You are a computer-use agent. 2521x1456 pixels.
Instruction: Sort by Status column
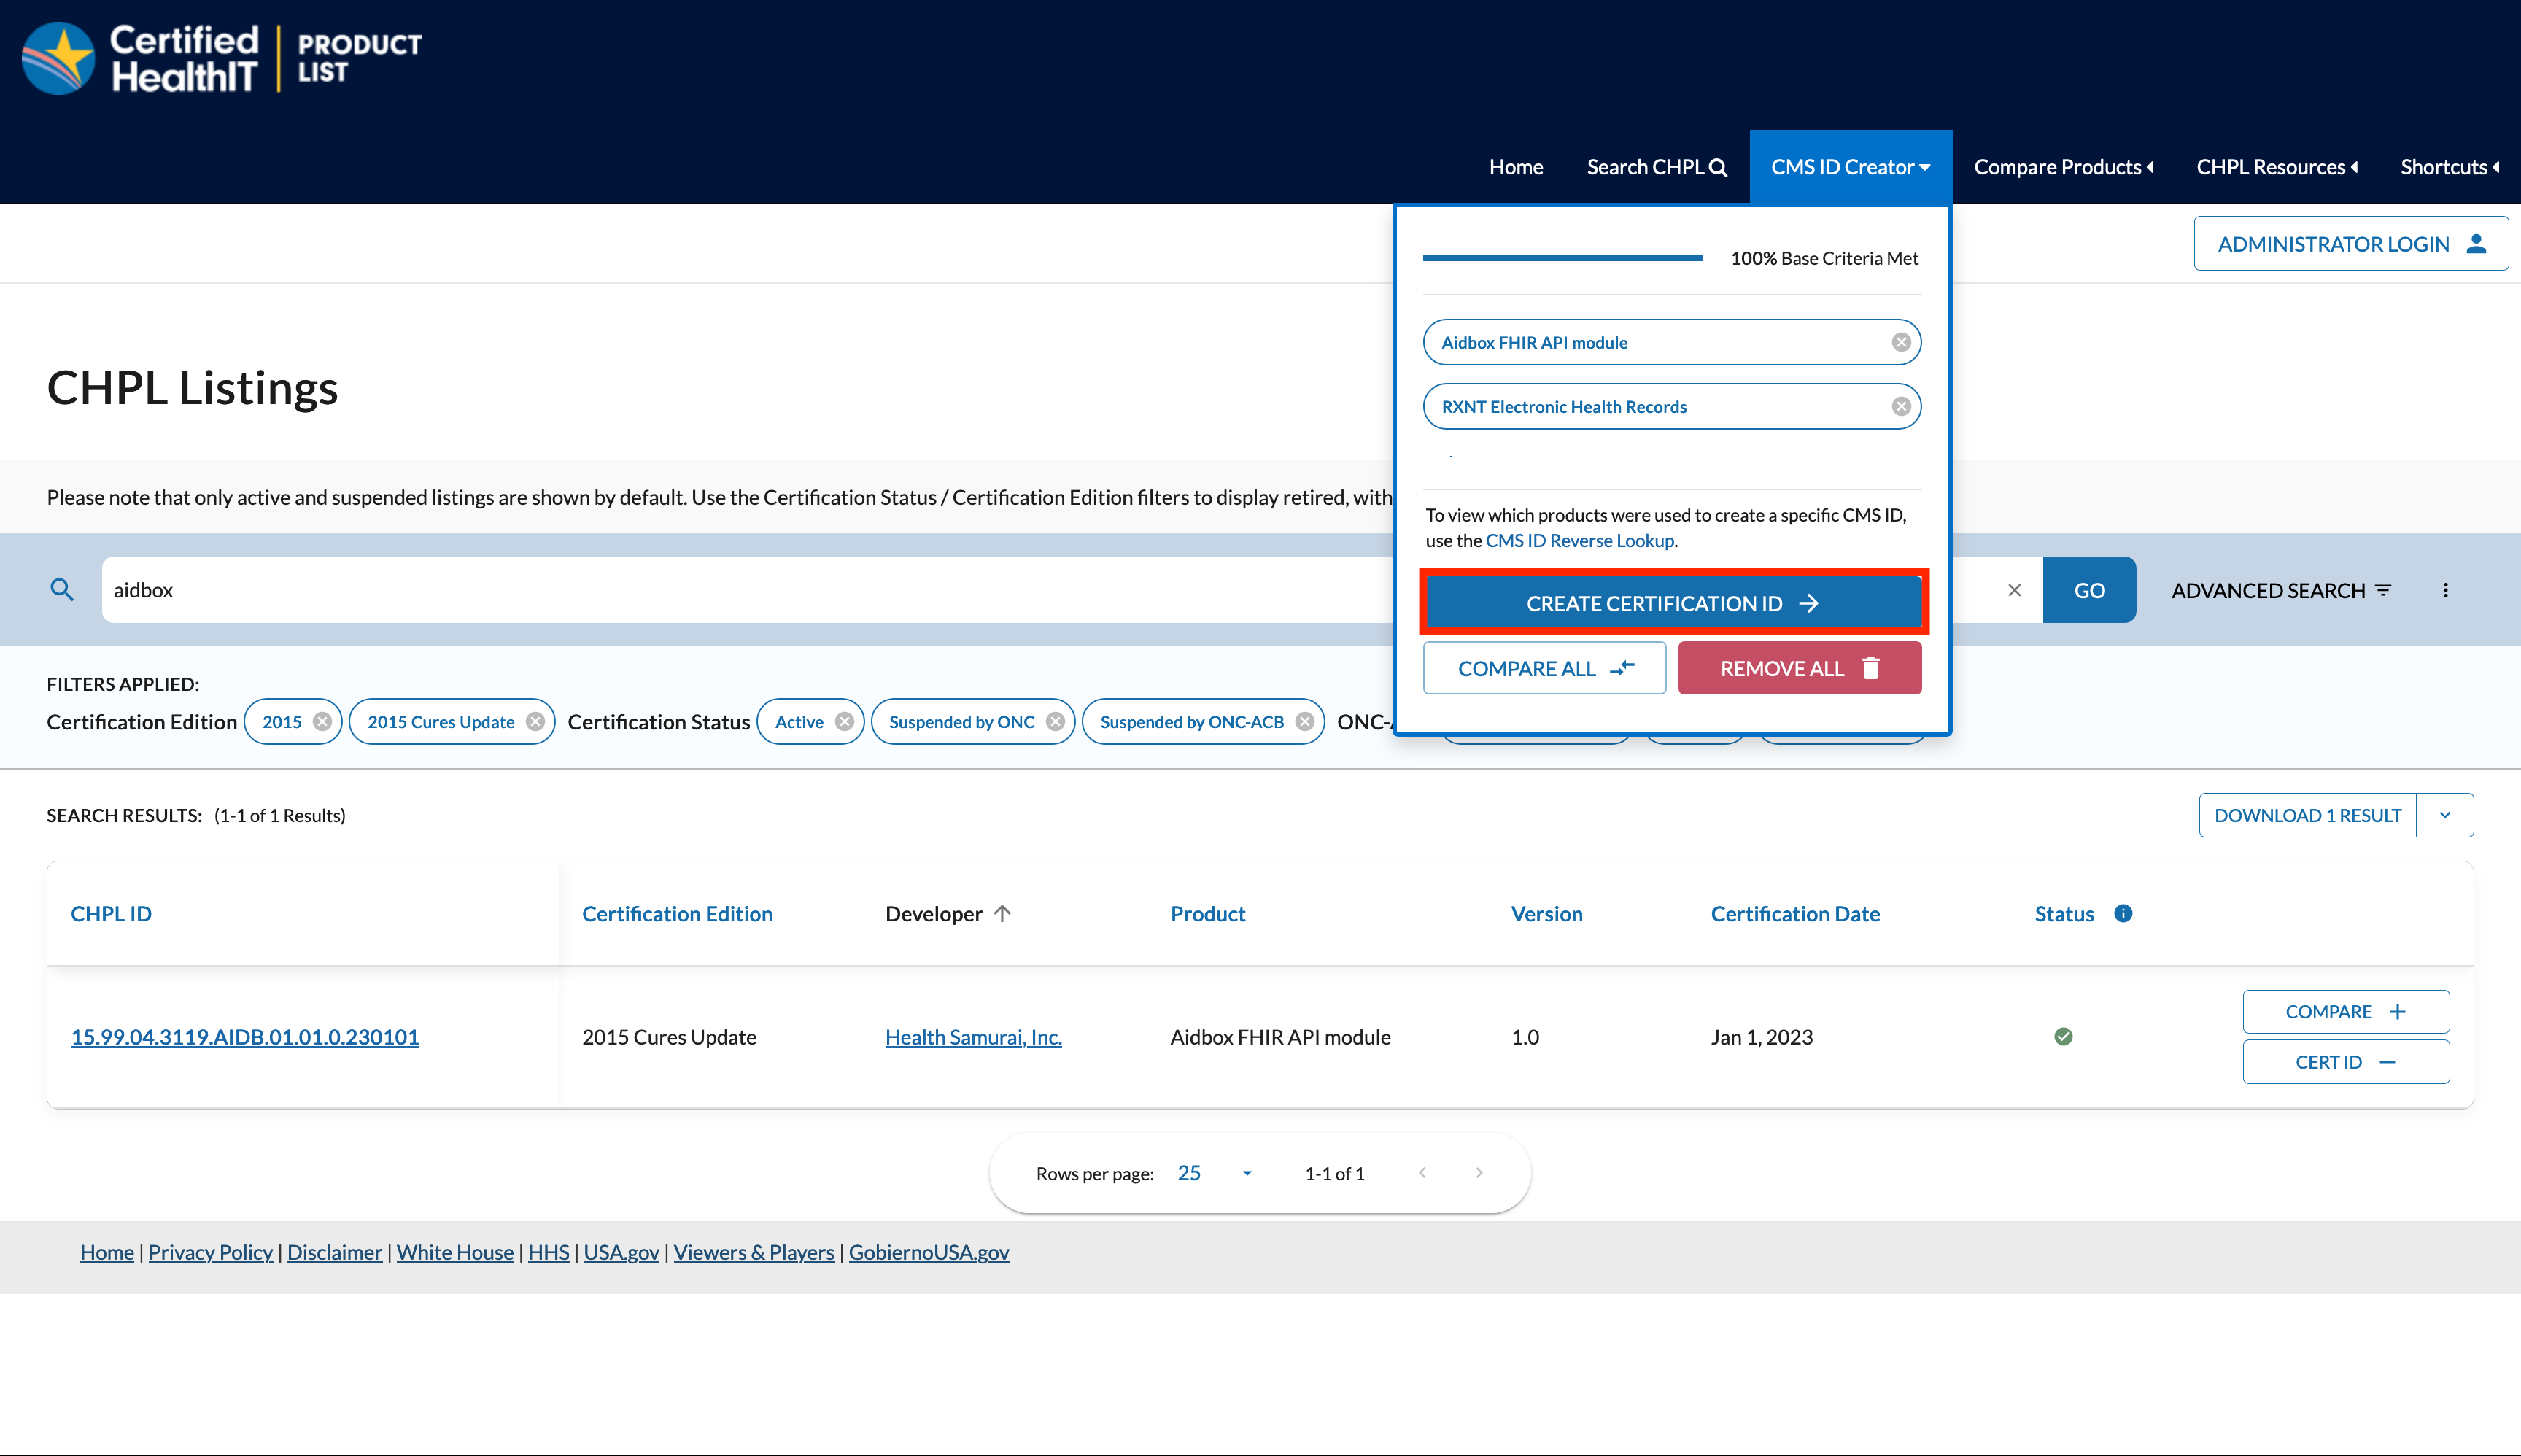(x=2064, y=913)
